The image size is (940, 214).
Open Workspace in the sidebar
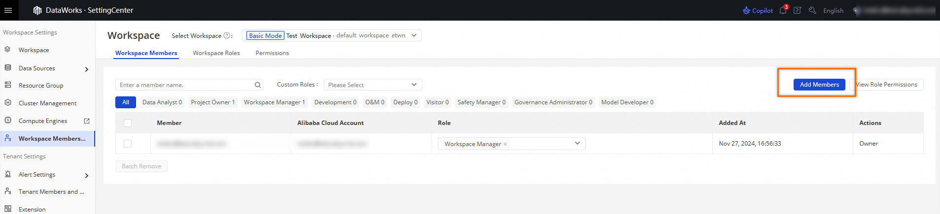tap(34, 50)
